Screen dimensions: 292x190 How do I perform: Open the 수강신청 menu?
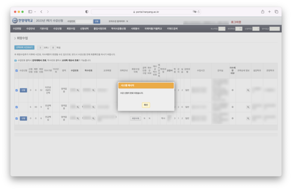pos(57,29)
